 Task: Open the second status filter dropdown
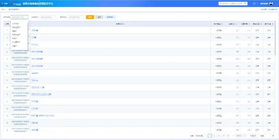tap(48, 17)
